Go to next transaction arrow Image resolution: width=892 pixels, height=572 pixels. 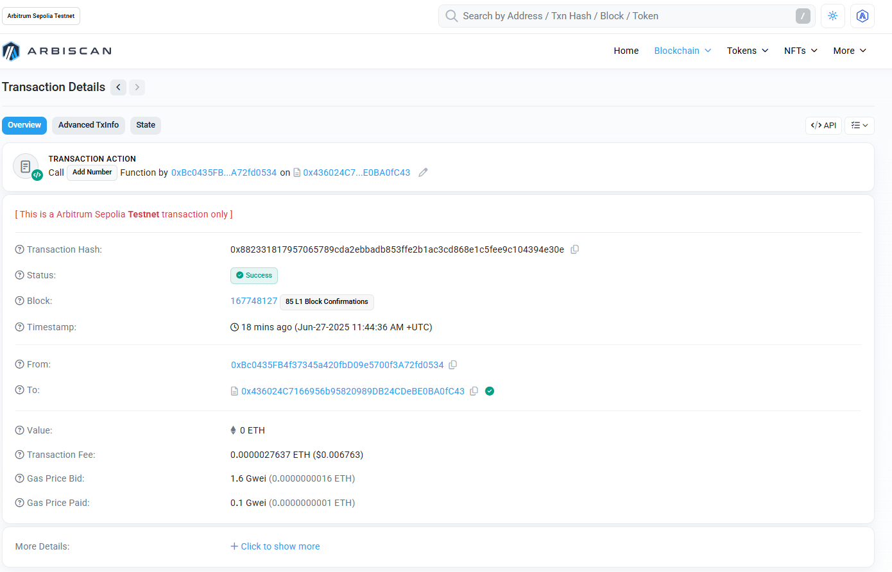[x=137, y=87]
